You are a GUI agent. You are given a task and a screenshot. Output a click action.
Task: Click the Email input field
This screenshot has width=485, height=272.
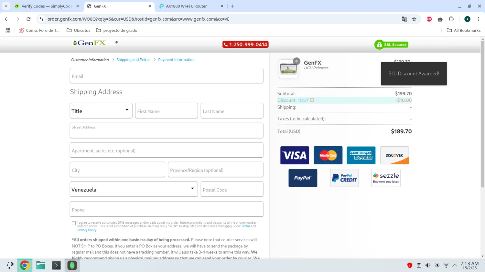pos(167,75)
